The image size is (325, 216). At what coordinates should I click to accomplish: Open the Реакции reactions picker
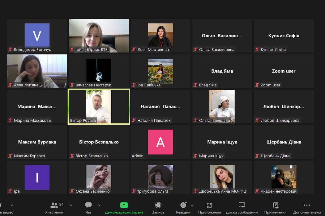coord(183,207)
